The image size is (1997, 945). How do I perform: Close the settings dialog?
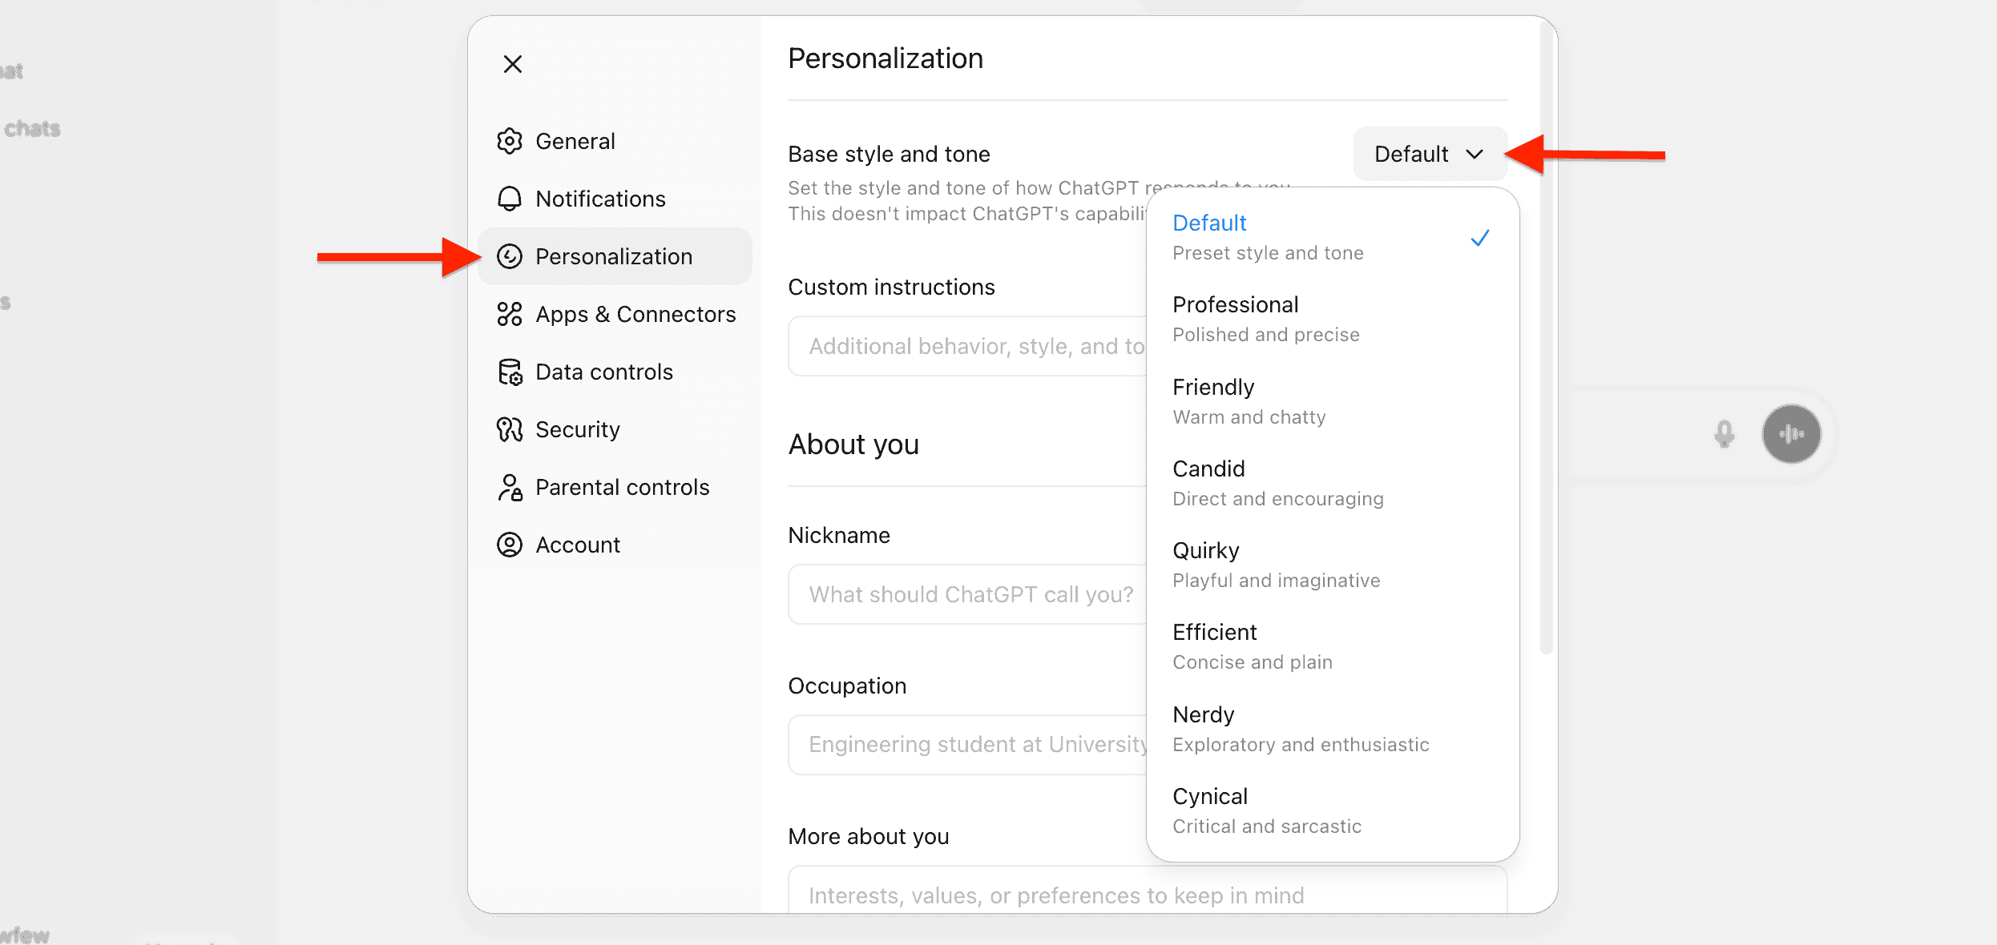pyautogui.click(x=513, y=64)
